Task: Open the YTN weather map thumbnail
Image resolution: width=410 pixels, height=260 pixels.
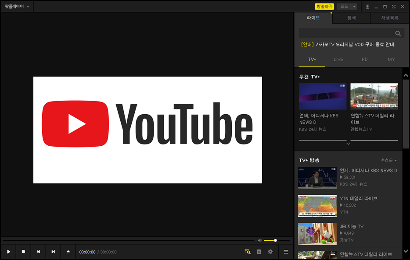Action: point(317,206)
